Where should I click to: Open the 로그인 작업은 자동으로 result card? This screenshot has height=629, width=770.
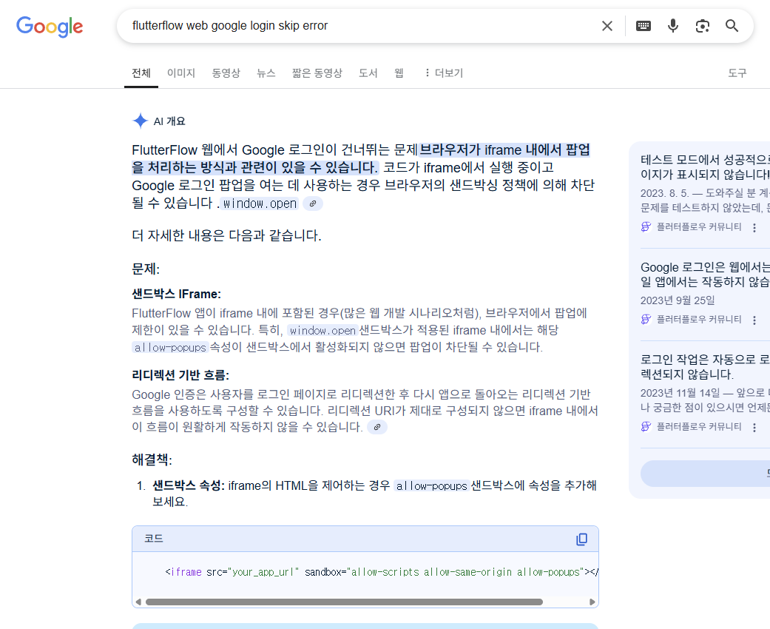pyautogui.click(x=705, y=366)
